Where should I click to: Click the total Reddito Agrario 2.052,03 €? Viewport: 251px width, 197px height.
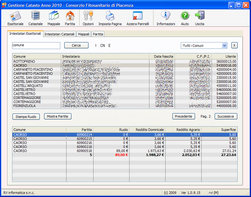pos(191,155)
